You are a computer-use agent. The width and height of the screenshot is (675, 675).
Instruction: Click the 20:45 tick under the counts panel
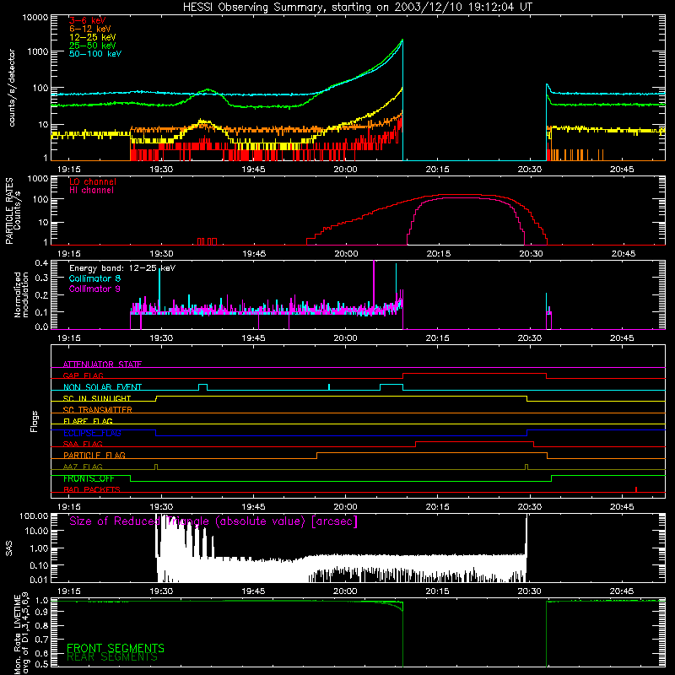[x=622, y=170]
